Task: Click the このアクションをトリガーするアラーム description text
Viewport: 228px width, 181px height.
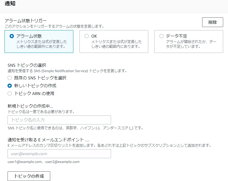Action: [54, 26]
